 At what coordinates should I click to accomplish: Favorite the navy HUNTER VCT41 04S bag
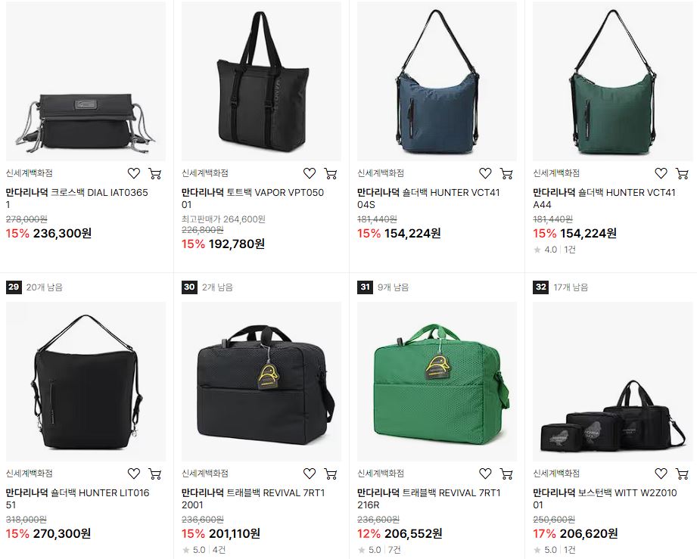[x=485, y=173]
